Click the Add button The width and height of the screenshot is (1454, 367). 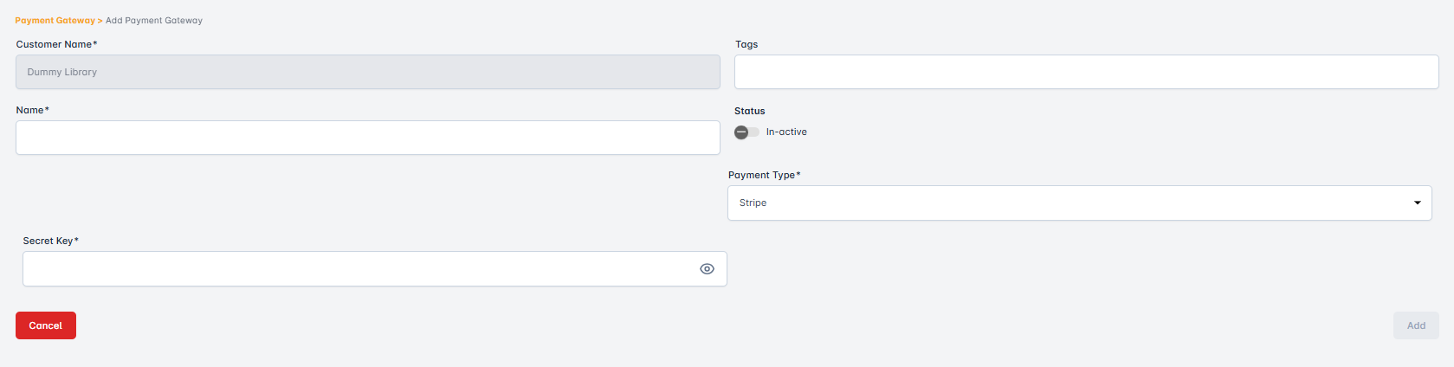coord(1415,326)
